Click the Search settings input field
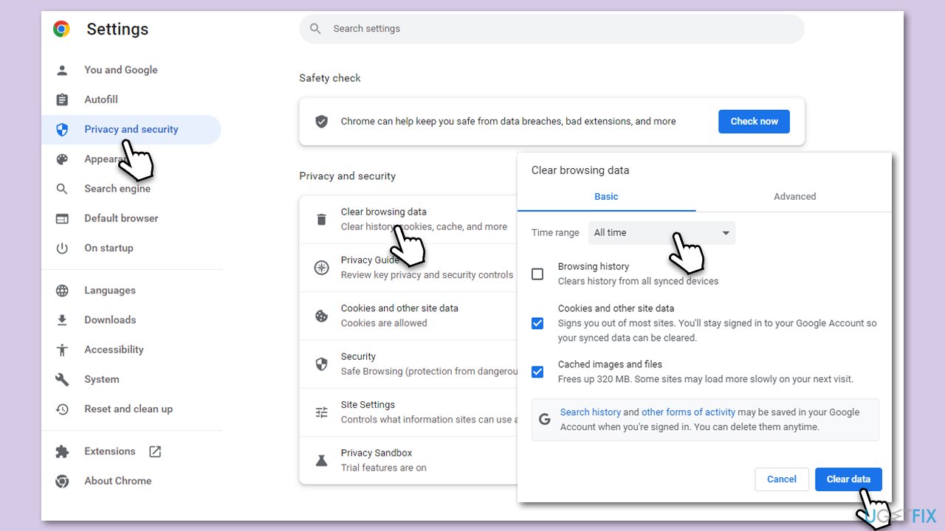 coord(551,29)
